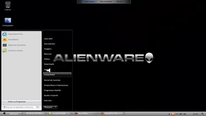Image resolution: width=206 pixels, height=116 pixels.
Task: Open the taskbar search magnifier icon
Action: 202,114
